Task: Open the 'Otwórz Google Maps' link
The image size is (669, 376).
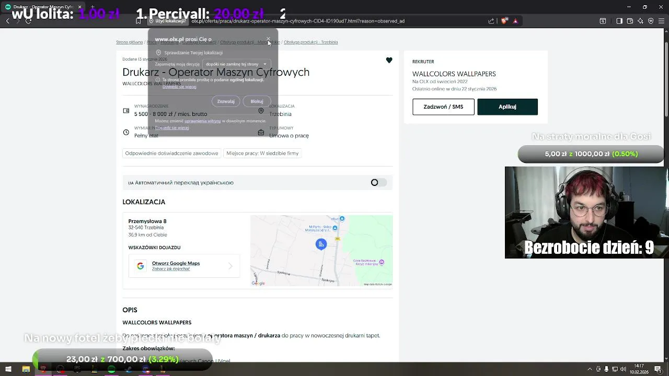Action: [176, 263]
